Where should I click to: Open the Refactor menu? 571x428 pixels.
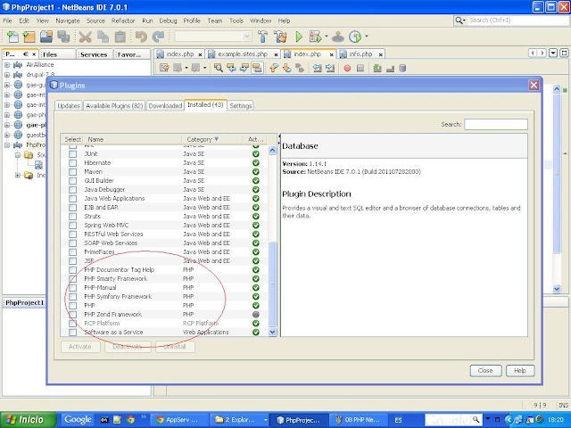click(123, 21)
